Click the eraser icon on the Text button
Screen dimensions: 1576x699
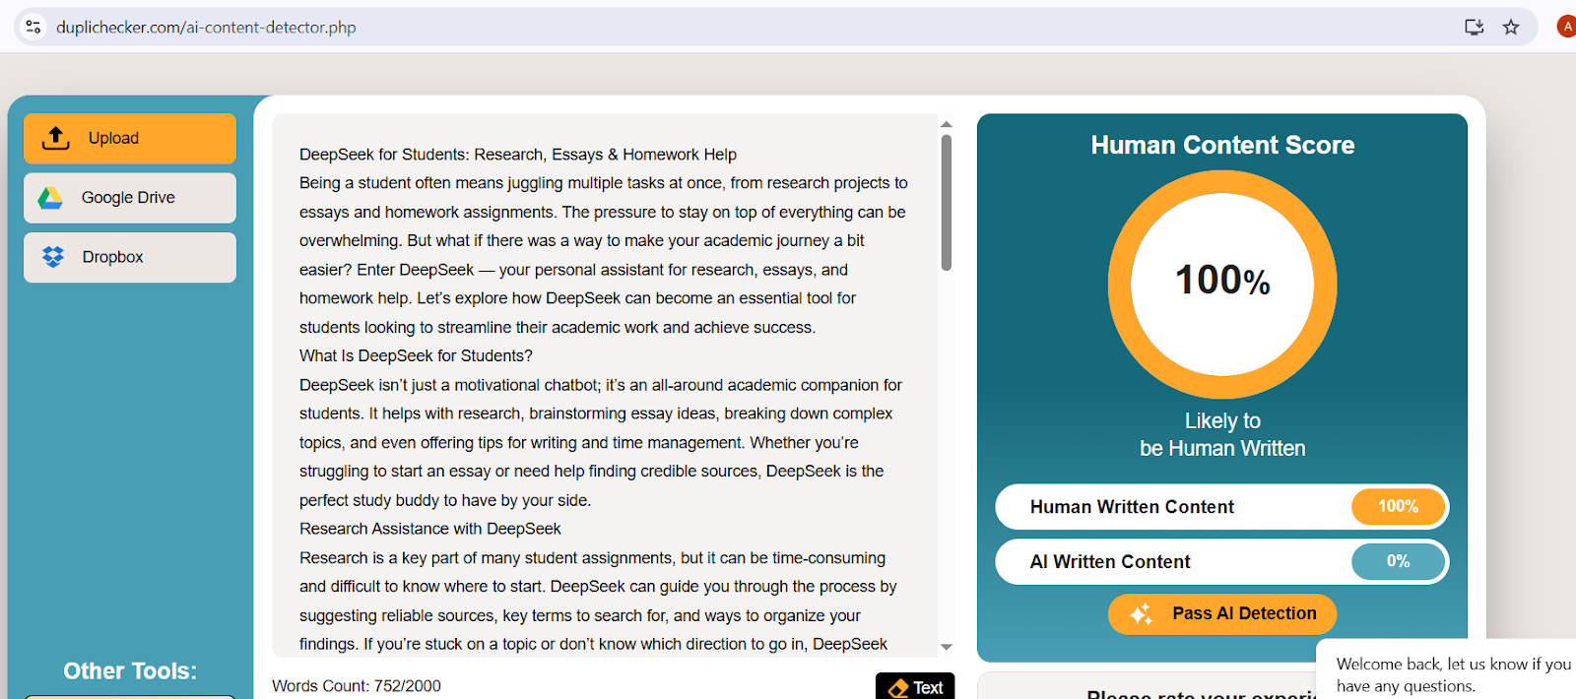click(898, 688)
